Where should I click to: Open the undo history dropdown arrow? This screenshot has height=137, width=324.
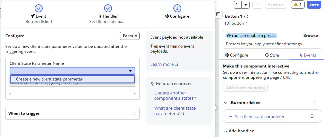(x=245, y=4)
